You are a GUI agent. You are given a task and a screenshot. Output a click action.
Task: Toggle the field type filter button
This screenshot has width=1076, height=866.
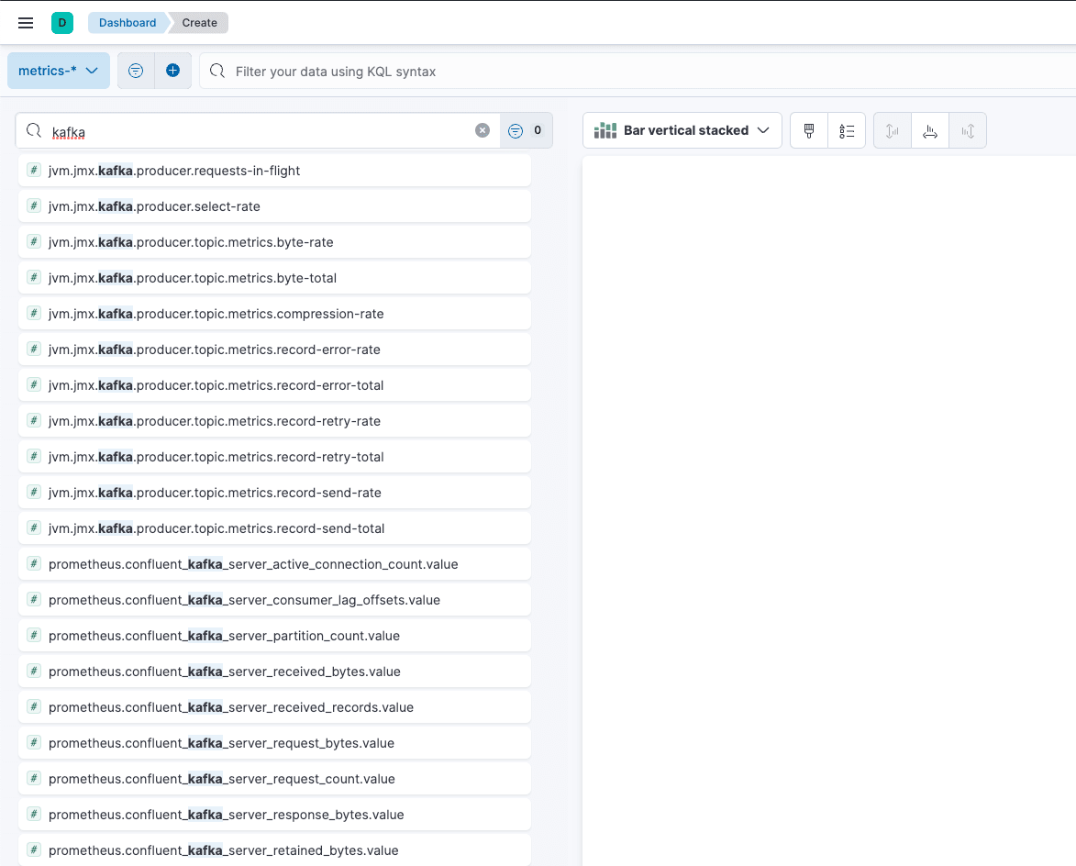tap(526, 130)
